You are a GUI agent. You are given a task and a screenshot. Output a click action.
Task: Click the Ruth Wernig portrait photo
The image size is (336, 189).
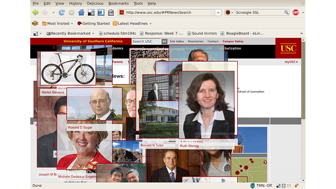(x=206, y=105)
